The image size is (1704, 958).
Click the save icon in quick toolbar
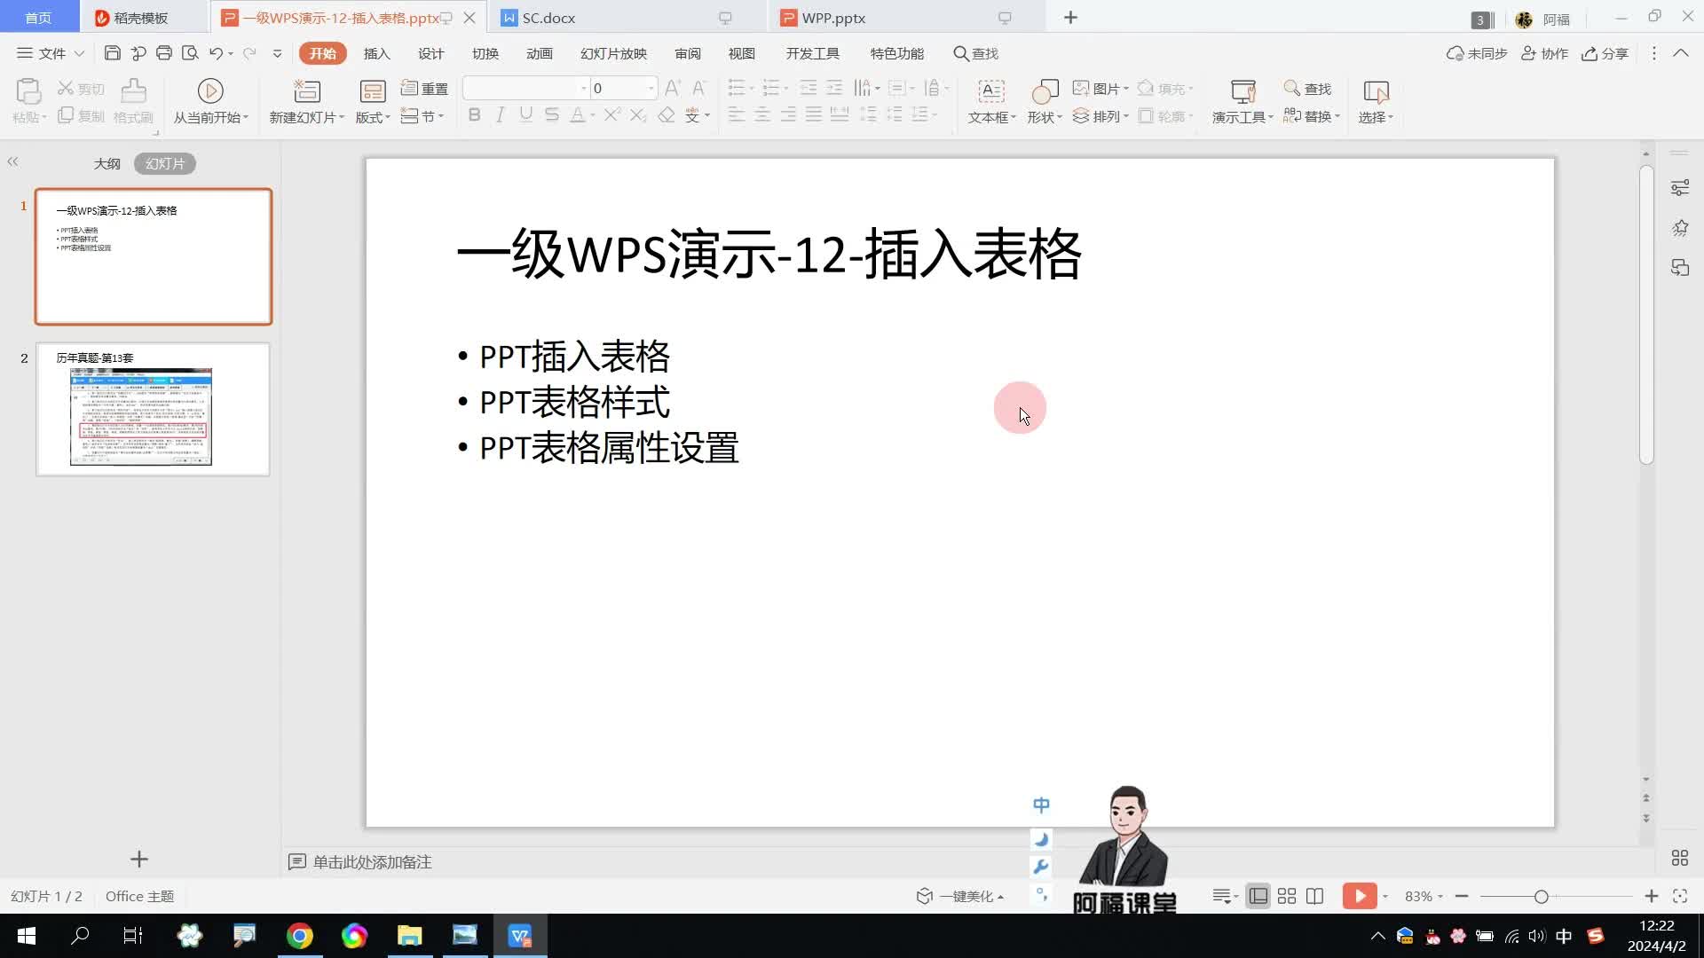point(112,53)
